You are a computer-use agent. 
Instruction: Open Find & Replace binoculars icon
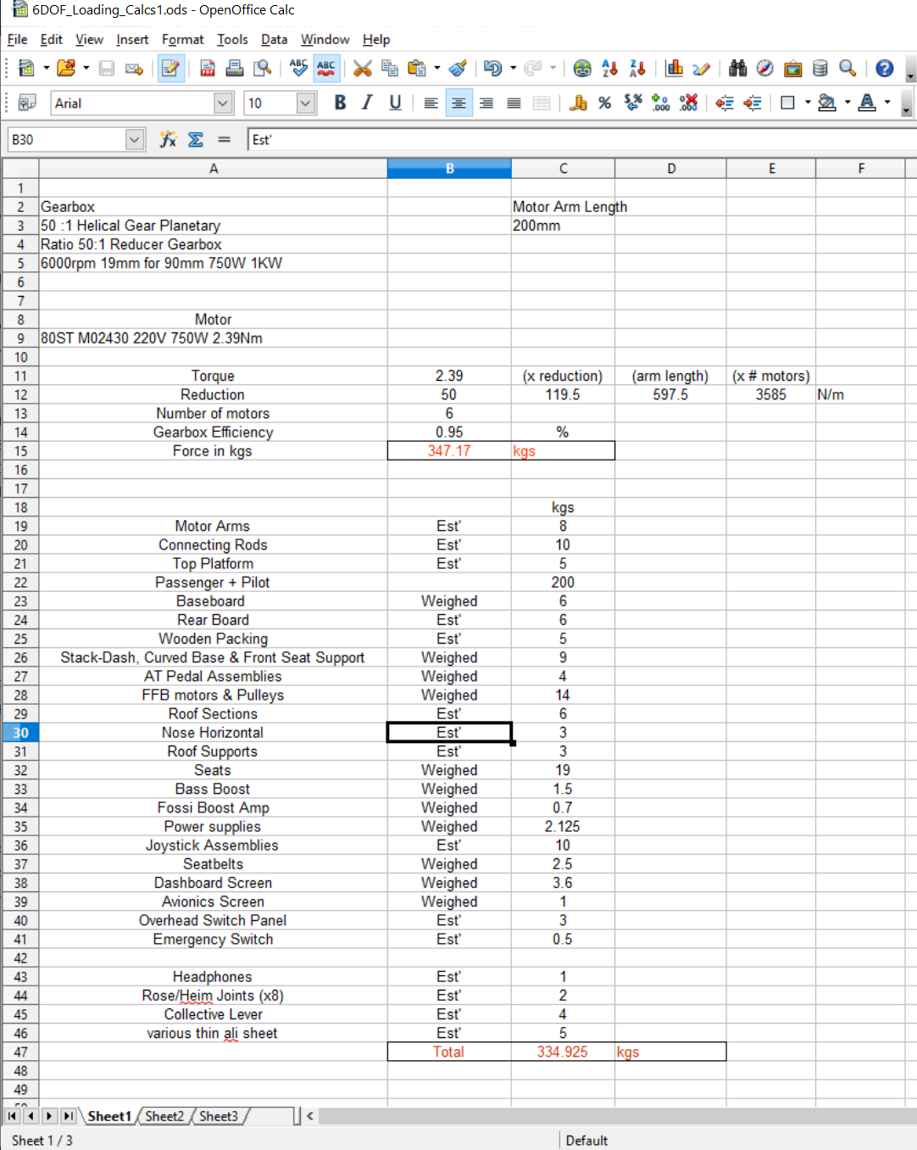pyautogui.click(x=737, y=69)
